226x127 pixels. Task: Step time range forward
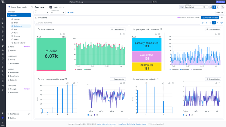[x=217, y=7]
